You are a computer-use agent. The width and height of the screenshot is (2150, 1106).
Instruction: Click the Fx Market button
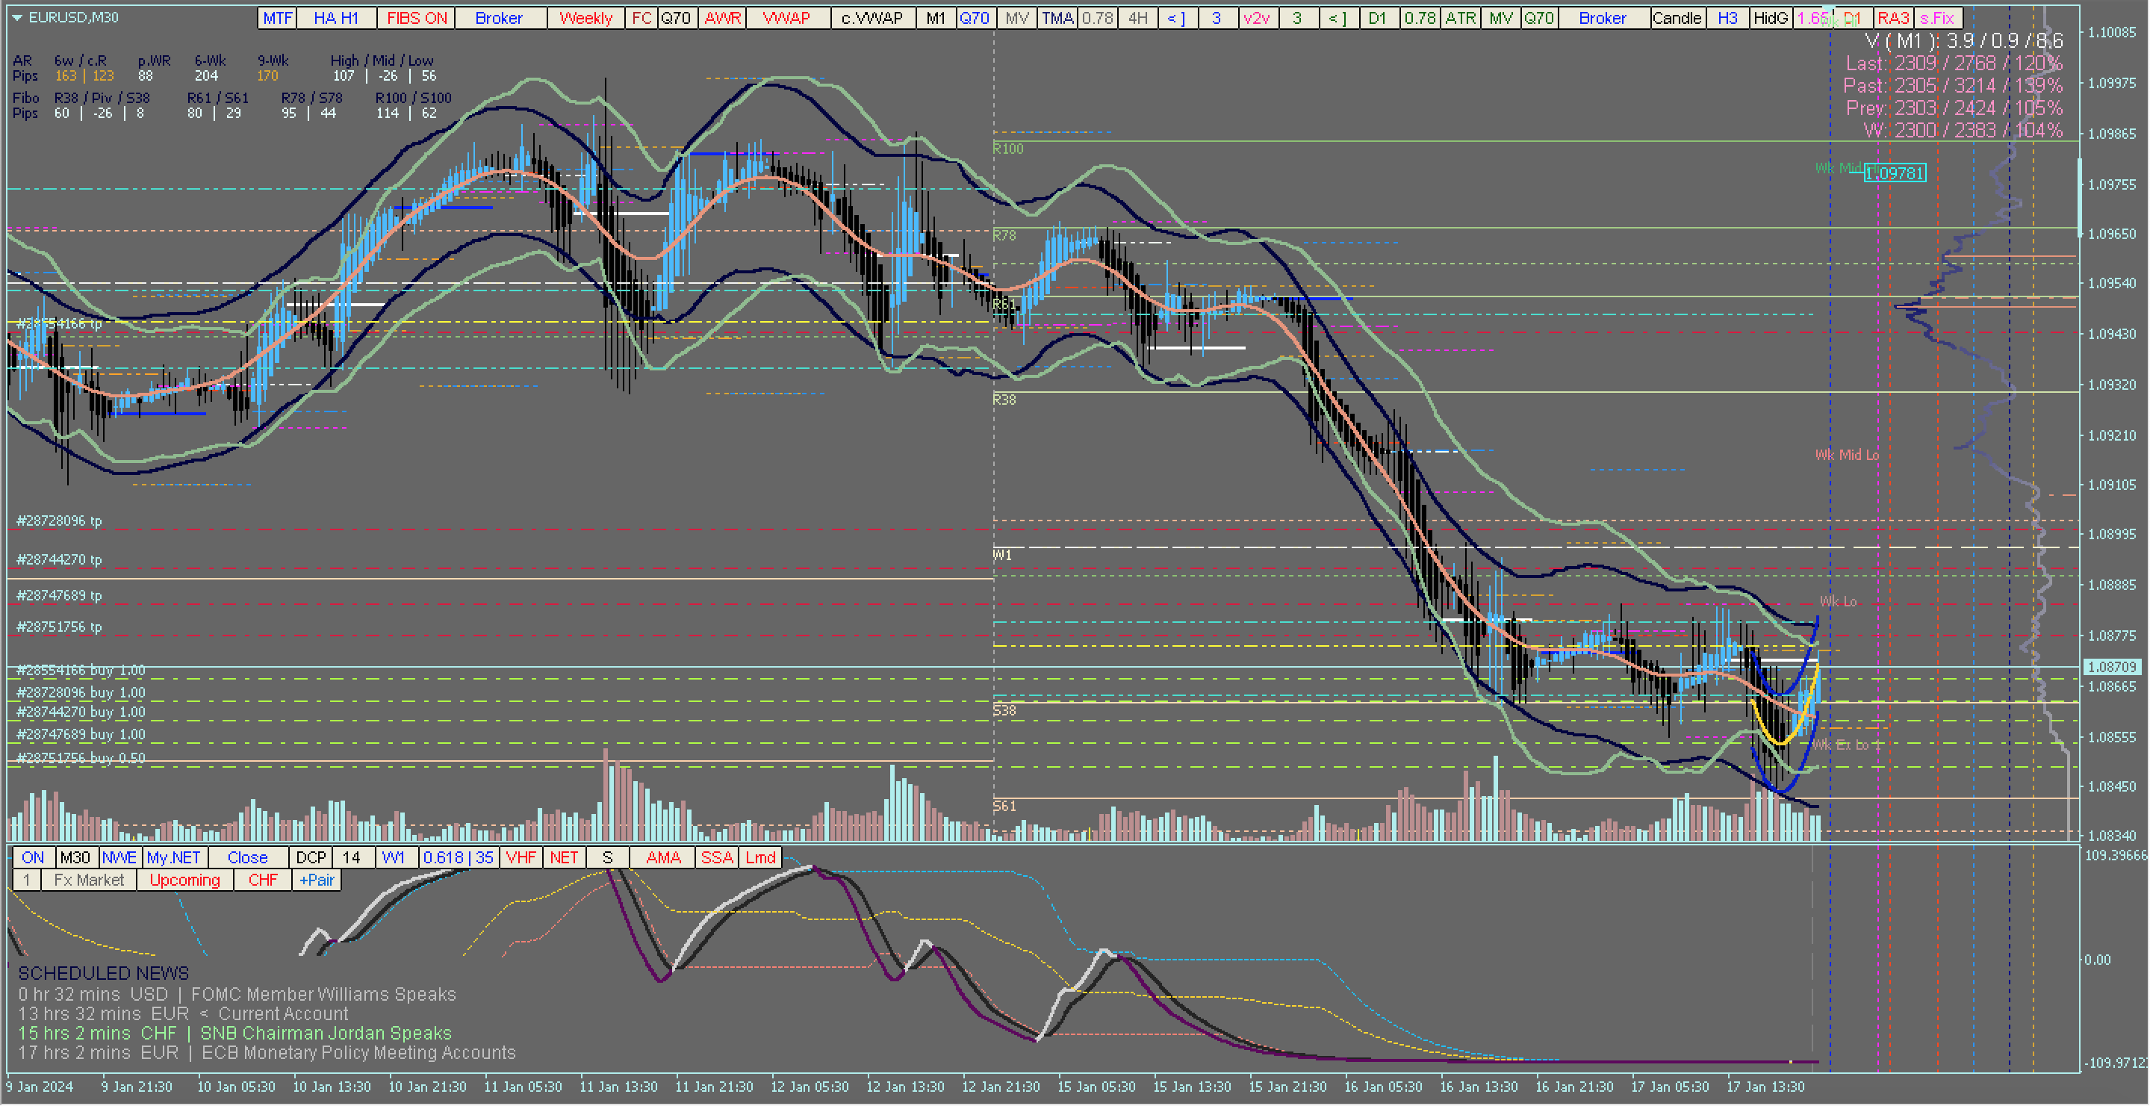point(88,880)
